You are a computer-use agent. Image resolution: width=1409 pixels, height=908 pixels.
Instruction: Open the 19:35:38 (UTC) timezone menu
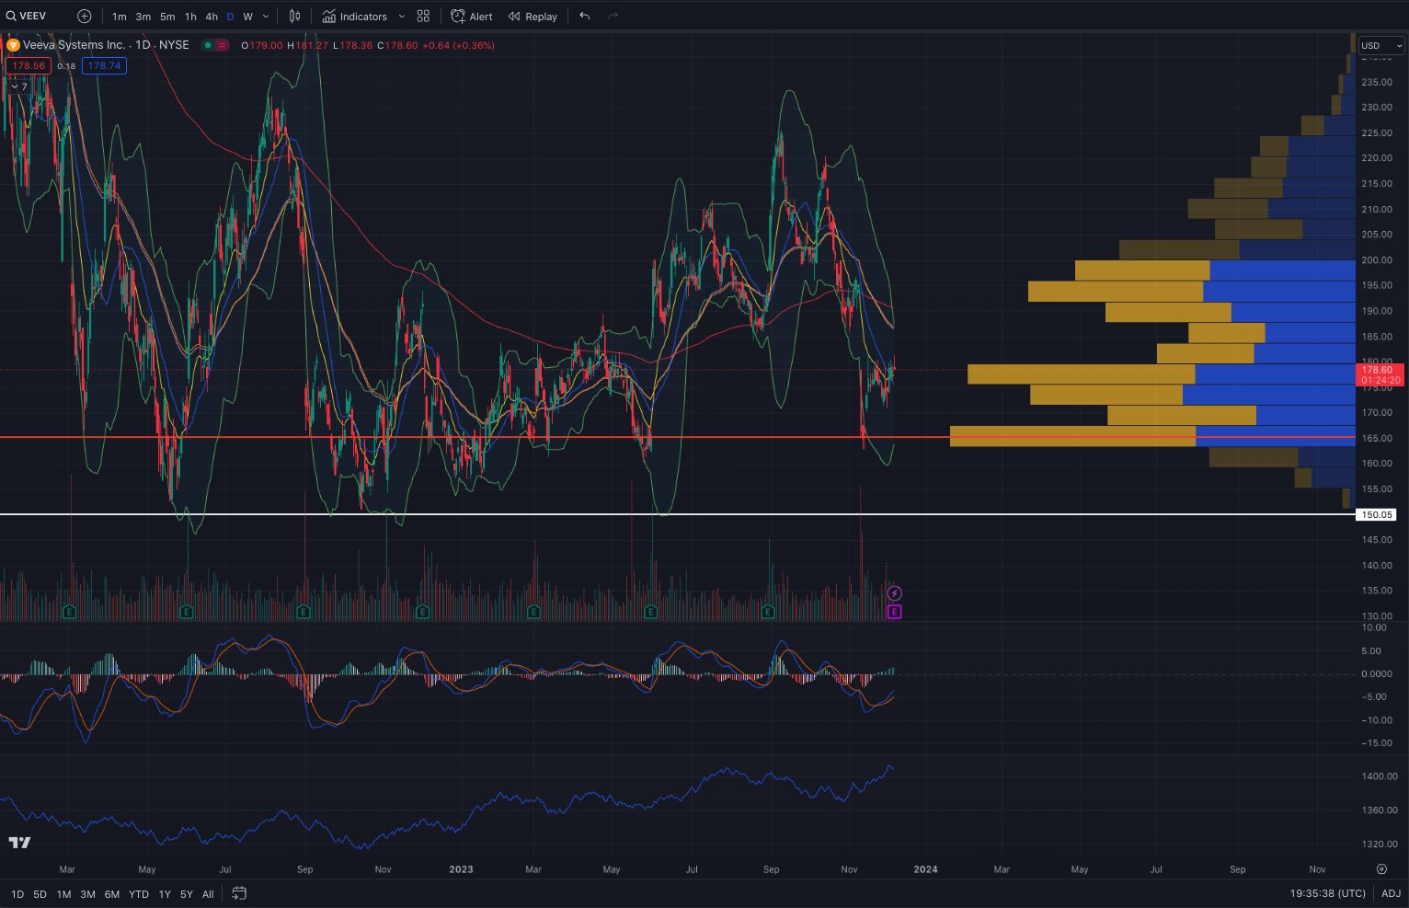(x=1327, y=893)
